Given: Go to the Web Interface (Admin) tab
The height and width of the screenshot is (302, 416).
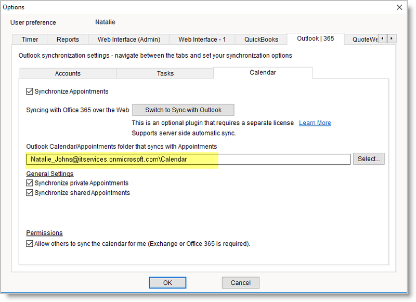Looking at the screenshot, I should pyautogui.click(x=128, y=39).
